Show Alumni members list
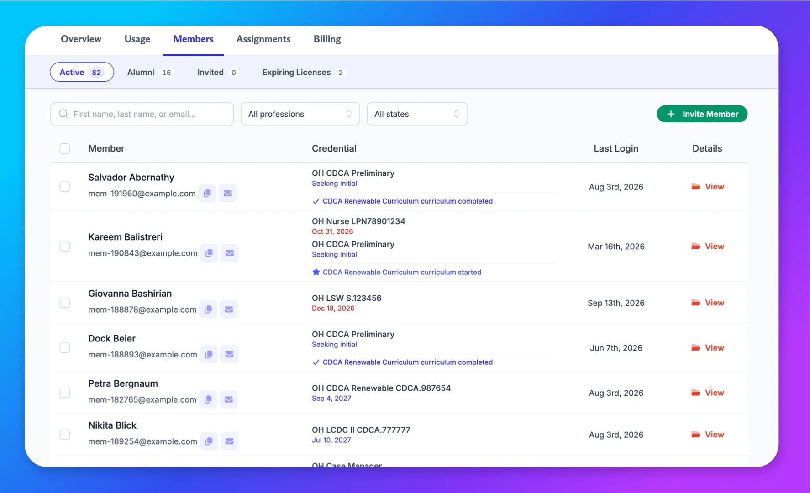The height and width of the screenshot is (493, 810). coord(150,72)
